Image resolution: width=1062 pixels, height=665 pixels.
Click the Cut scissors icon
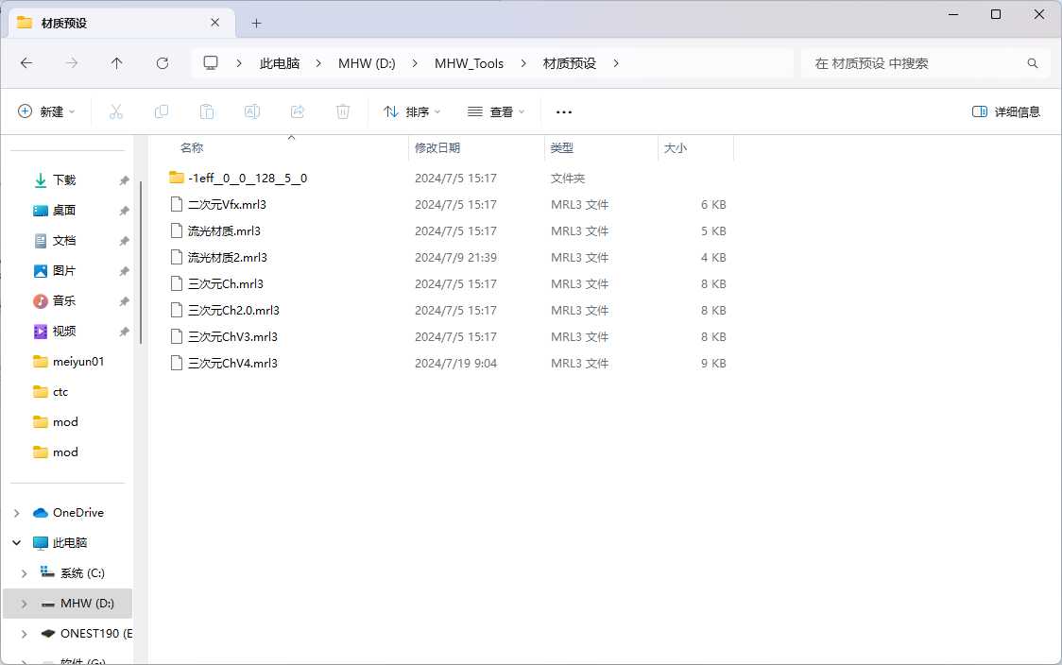116,111
